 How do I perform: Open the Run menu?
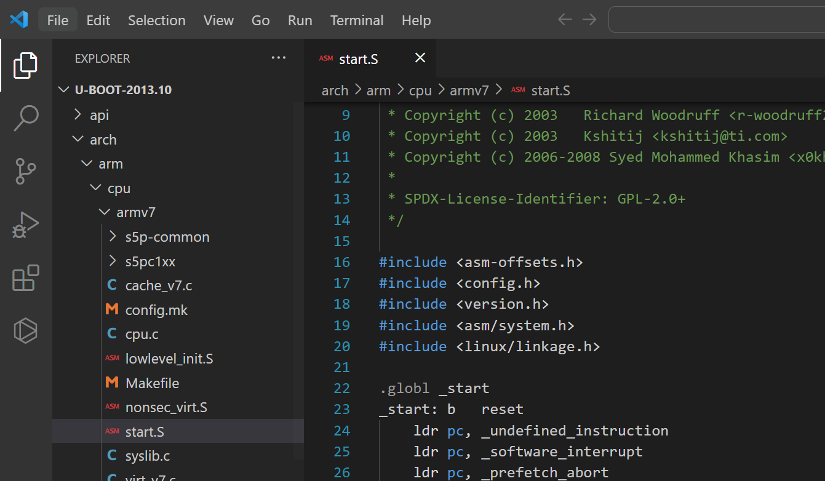(300, 20)
